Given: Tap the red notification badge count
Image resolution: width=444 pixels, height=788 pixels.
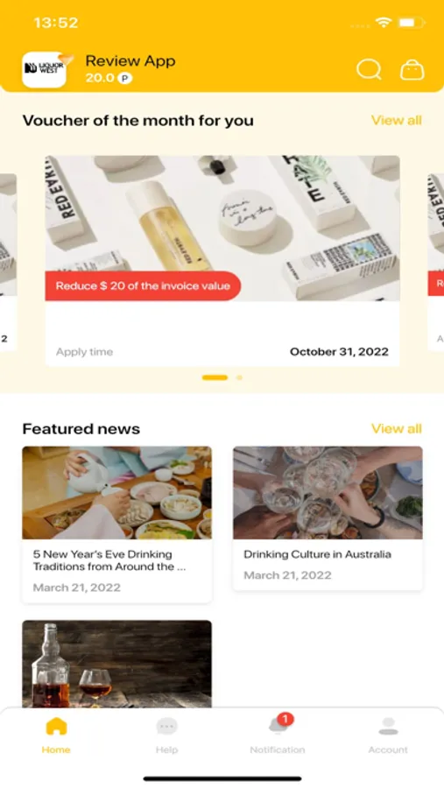Looking at the screenshot, I should 285,719.
